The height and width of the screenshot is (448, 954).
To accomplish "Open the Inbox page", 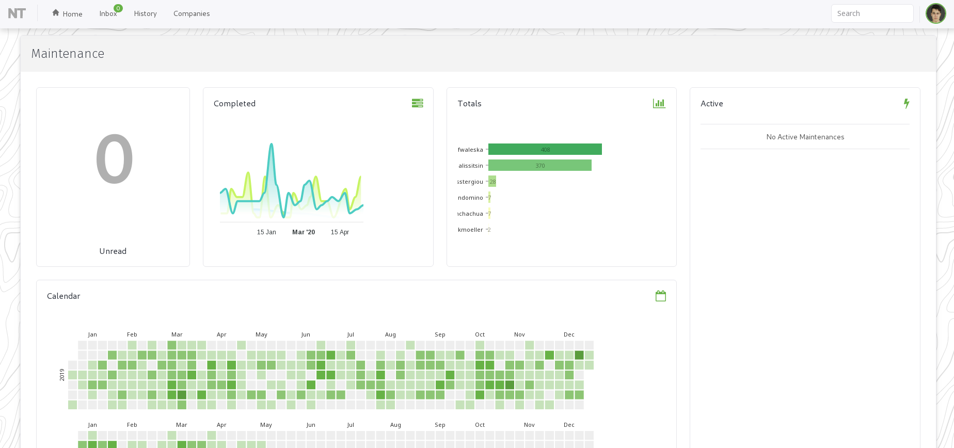I will point(108,13).
